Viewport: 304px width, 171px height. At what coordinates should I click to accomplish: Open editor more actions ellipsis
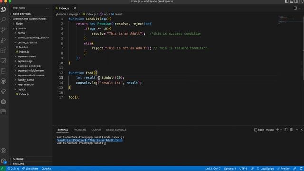(301, 8)
